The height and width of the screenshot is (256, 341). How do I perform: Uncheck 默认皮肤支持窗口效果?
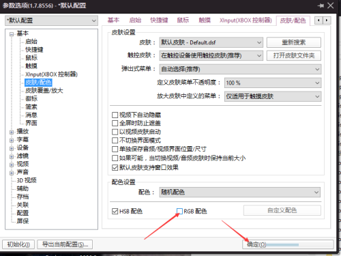(115, 168)
